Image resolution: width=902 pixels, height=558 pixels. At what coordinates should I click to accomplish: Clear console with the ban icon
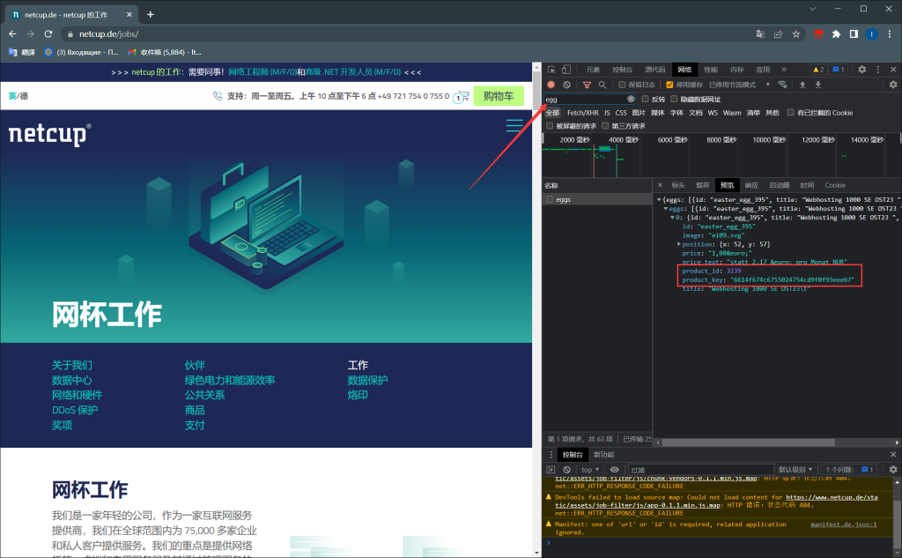pos(566,470)
